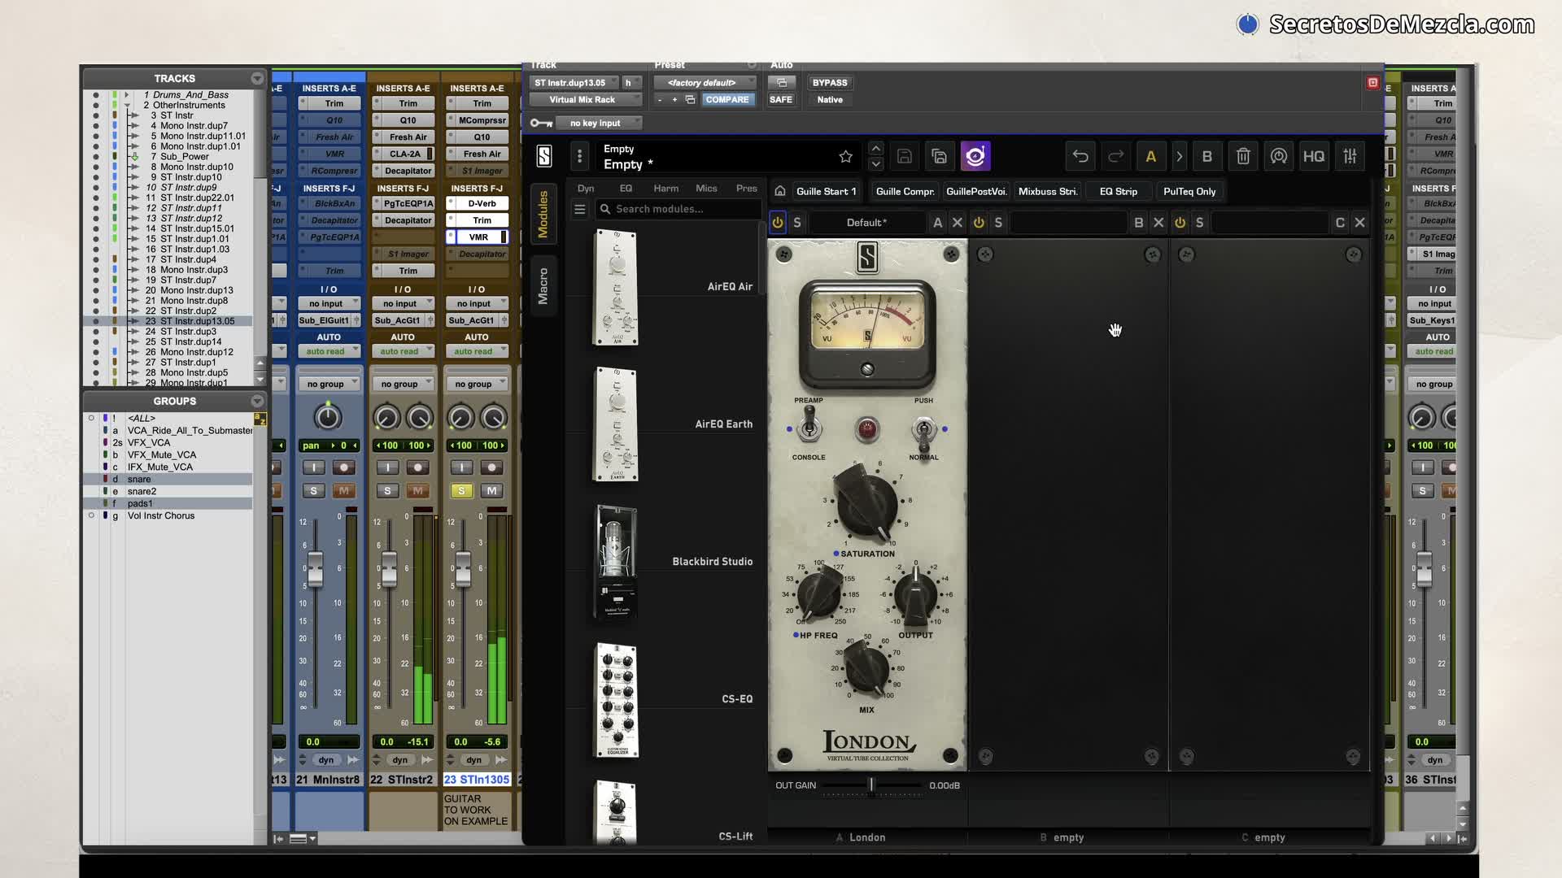The height and width of the screenshot is (878, 1562).
Task: Open the three-dot plugin menu
Action: 579,156
